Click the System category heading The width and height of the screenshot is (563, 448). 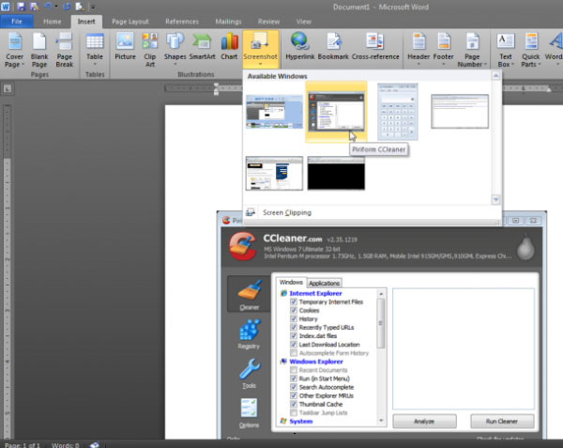pos(301,421)
